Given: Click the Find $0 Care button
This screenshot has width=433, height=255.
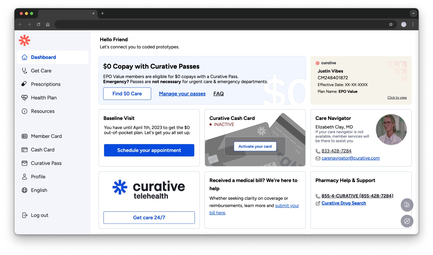Looking at the screenshot, I should click(127, 94).
